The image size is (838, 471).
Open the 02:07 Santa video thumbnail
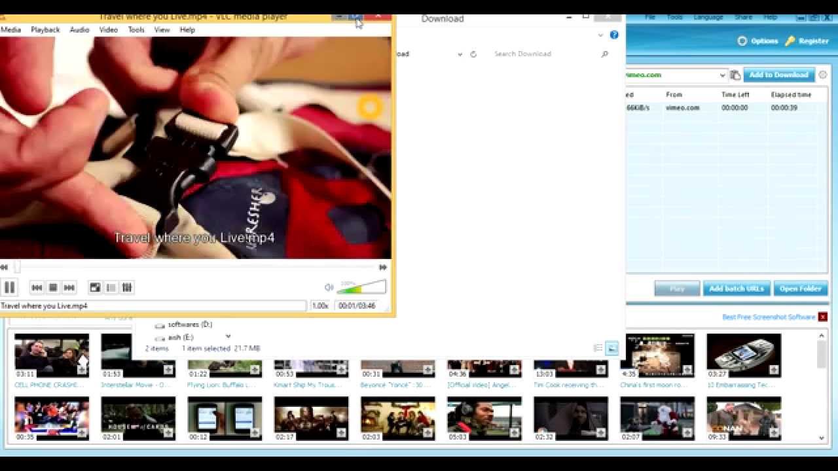[657, 418]
